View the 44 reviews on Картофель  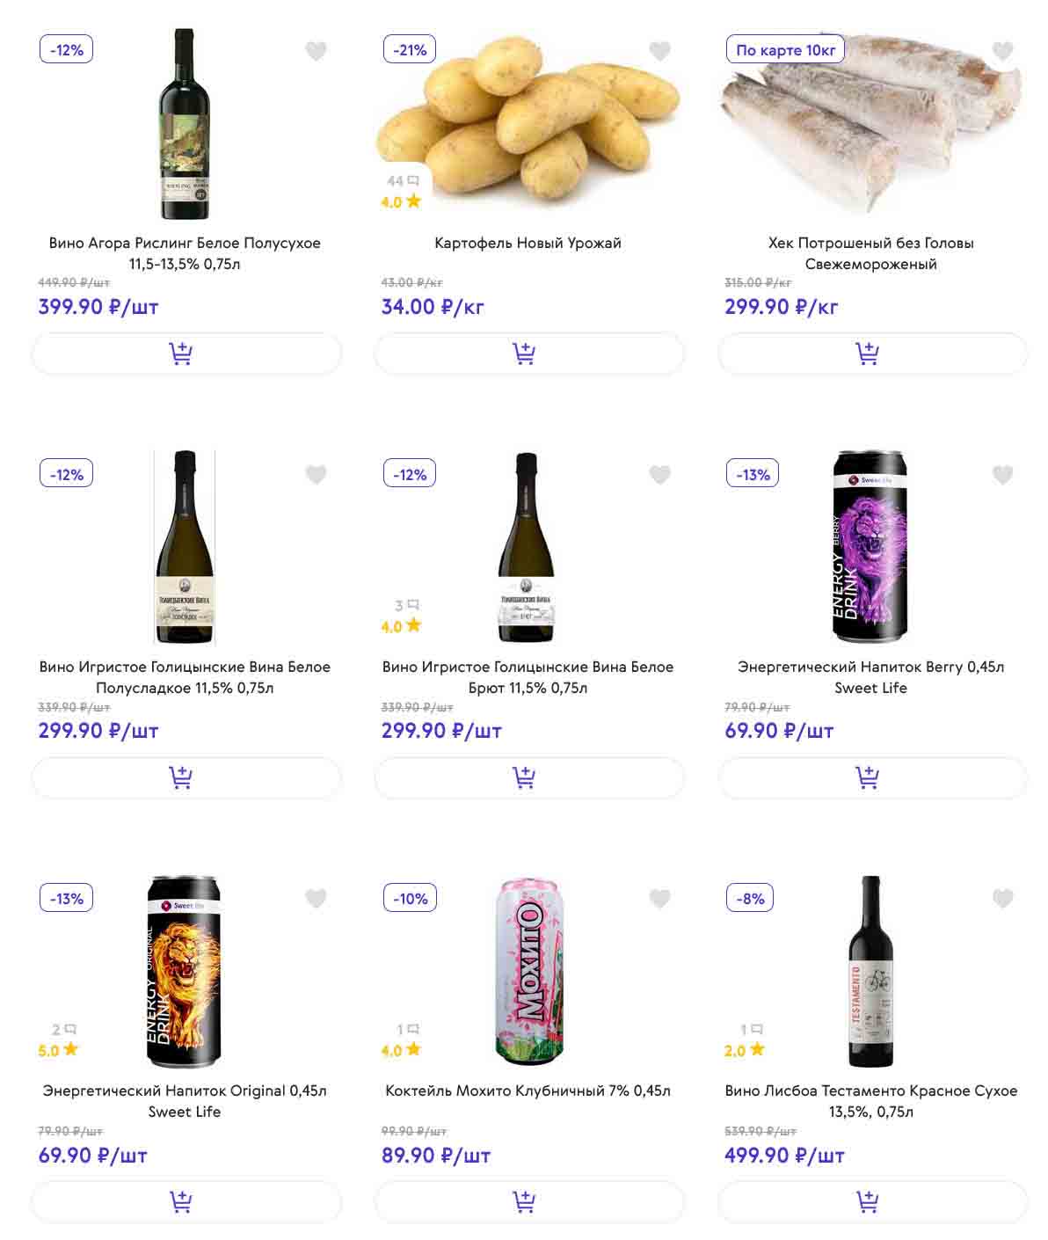tap(403, 181)
